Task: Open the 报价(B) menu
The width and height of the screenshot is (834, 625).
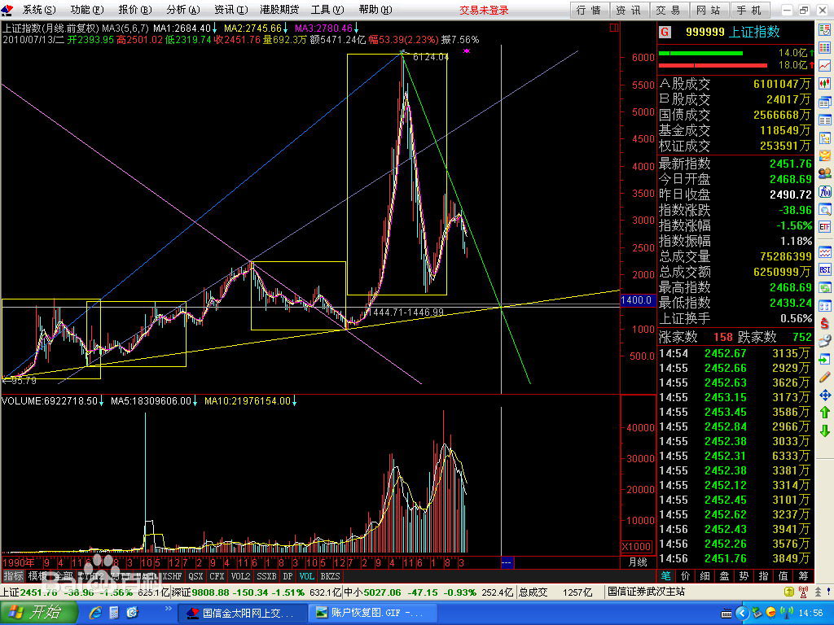Action: point(135,10)
